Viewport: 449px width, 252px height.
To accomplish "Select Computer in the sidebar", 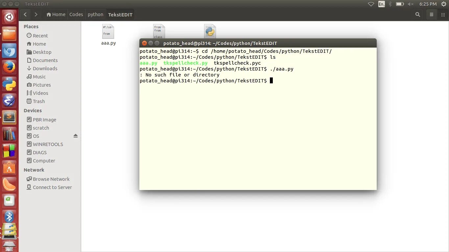I will [x=41, y=161].
